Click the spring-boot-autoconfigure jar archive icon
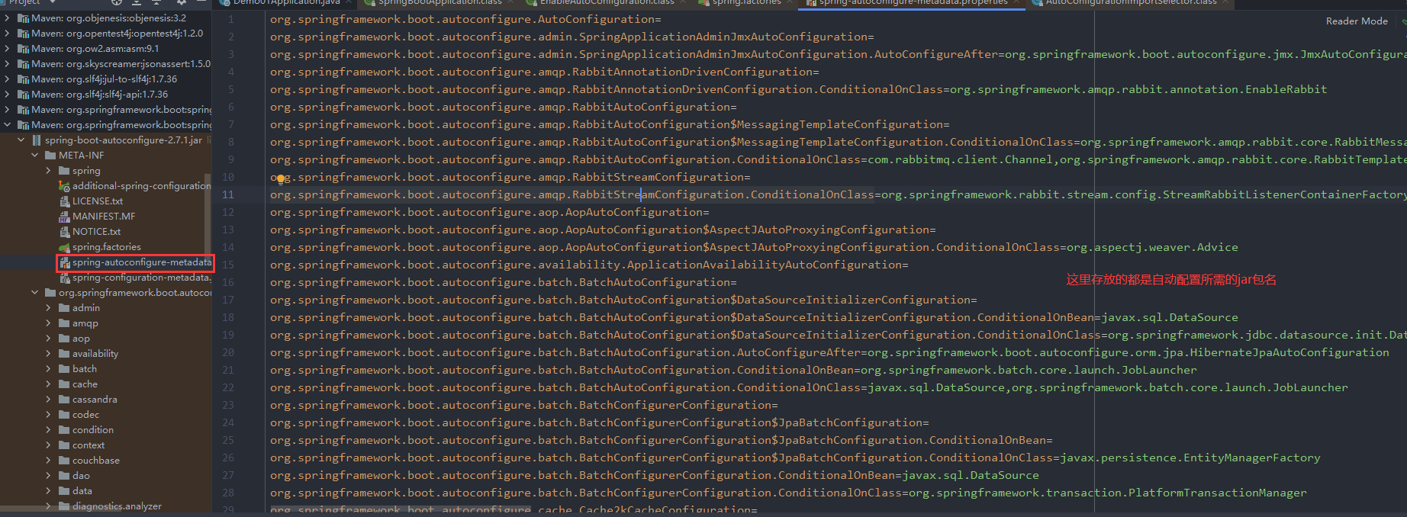Image resolution: width=1407 pixels, height=517 pixels. click(37, 140)
